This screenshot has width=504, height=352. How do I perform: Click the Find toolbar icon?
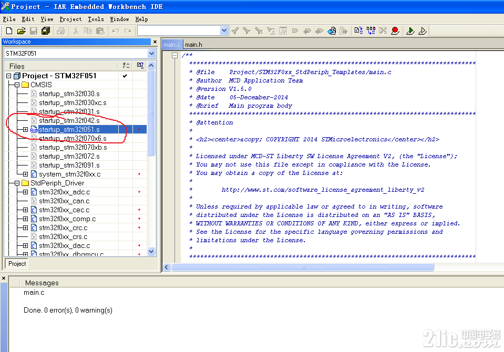259,31
